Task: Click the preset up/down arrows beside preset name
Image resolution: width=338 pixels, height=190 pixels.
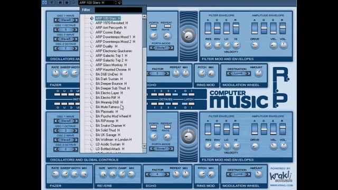Action: point(116,3)
